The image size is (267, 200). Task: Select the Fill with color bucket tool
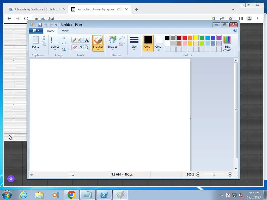[80, 40]
